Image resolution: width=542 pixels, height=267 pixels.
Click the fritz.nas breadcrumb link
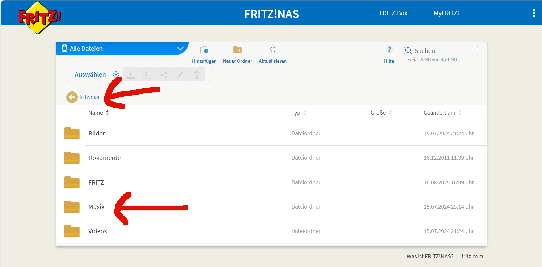(x=89, y=97)
